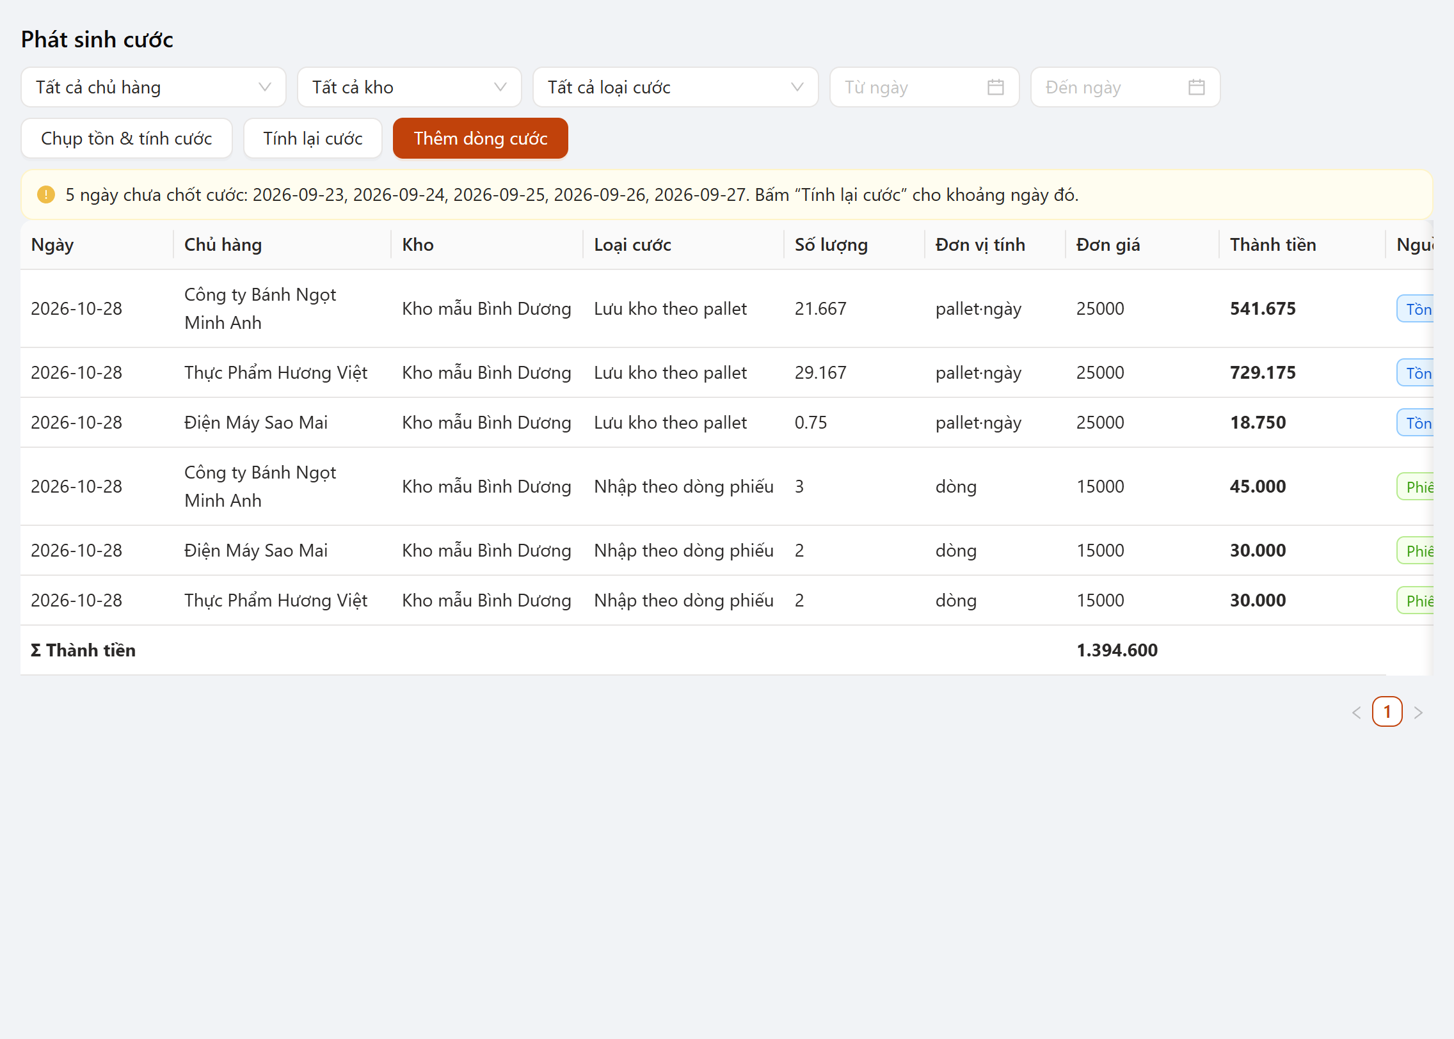Click 'Tồn' tag in the 729.175 row

tap(1416, 373)
